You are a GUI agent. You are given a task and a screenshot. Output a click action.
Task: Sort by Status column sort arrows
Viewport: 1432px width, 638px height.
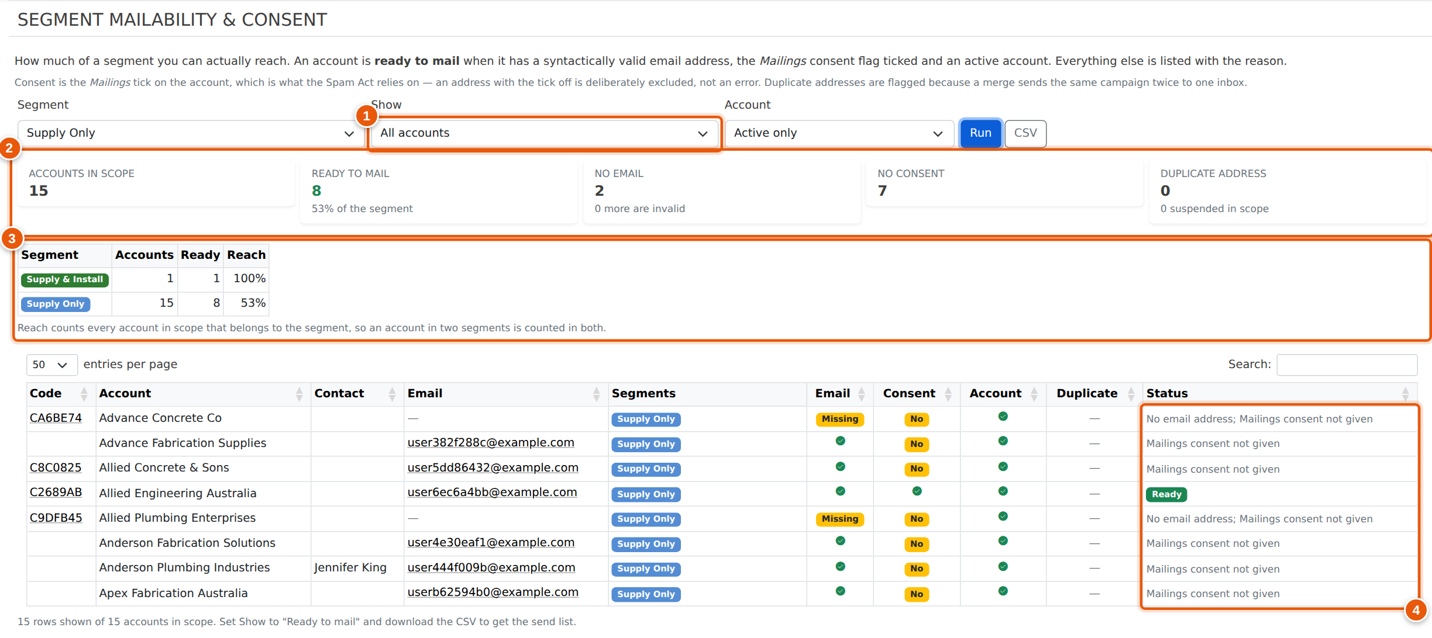tap(1406, 394)
